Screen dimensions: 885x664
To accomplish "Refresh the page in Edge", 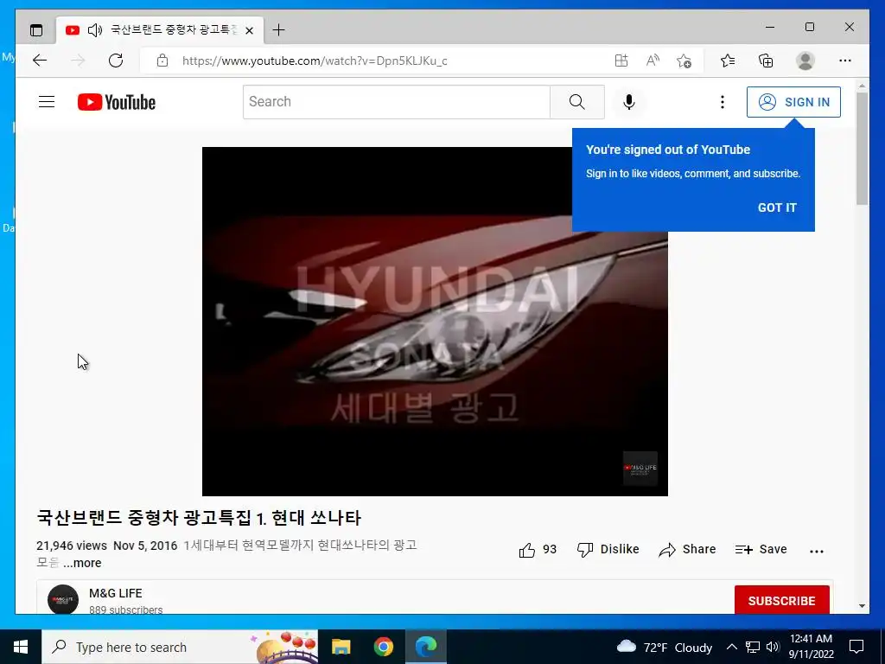I will click(x=116, y=61).
